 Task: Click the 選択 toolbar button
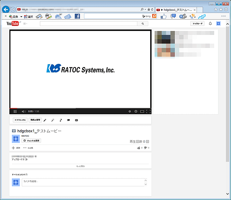[29, 17]
